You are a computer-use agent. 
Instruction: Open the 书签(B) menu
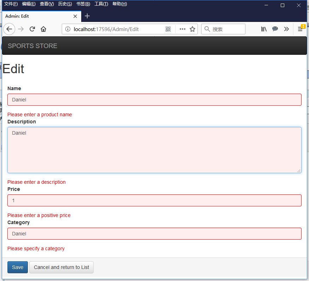coord(83,4)
